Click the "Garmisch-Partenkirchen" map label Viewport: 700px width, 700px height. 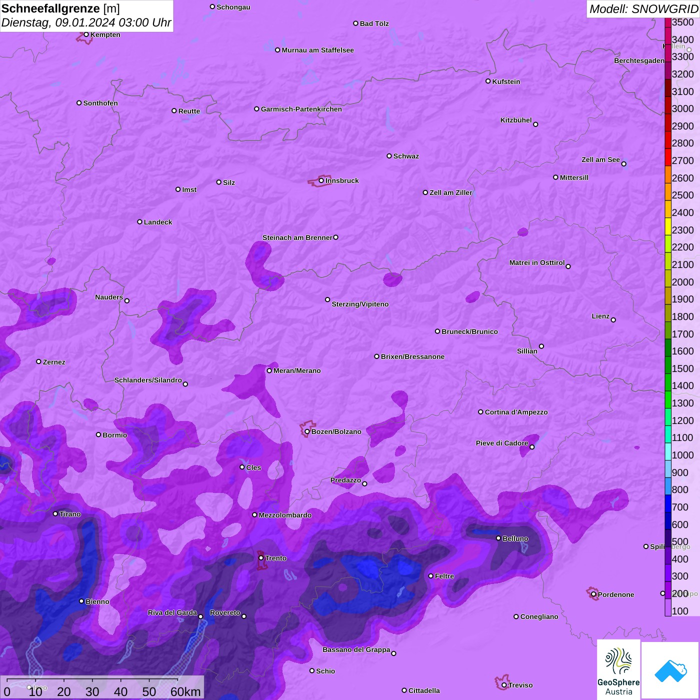click(301, 109)
